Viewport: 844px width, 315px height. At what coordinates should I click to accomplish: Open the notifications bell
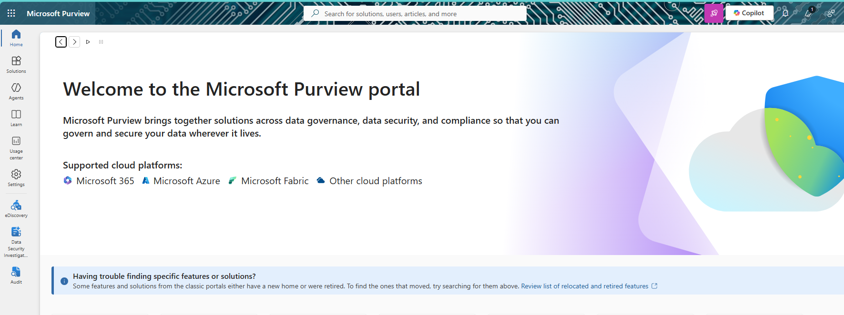(785, 13)
